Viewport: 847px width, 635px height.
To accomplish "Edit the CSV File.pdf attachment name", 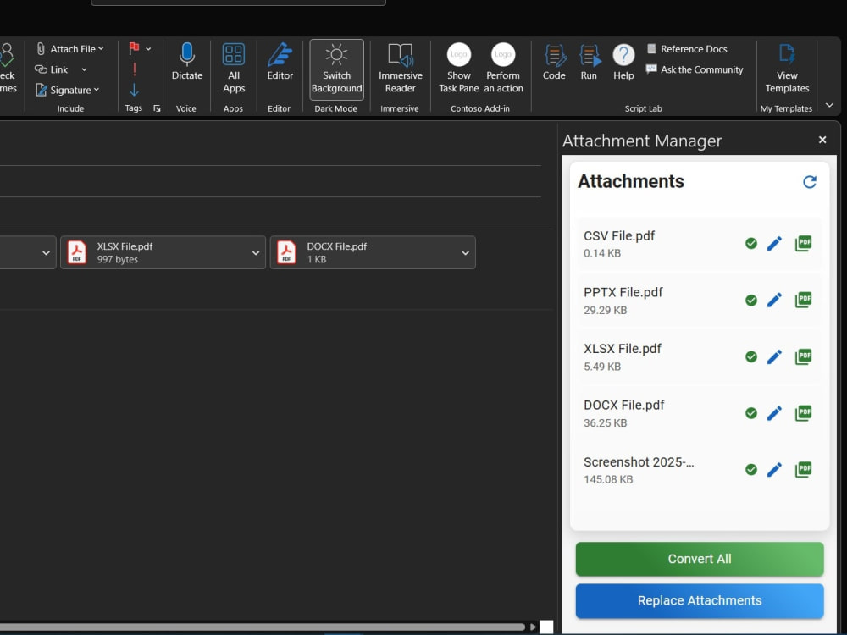I will [x=774, y=244].
